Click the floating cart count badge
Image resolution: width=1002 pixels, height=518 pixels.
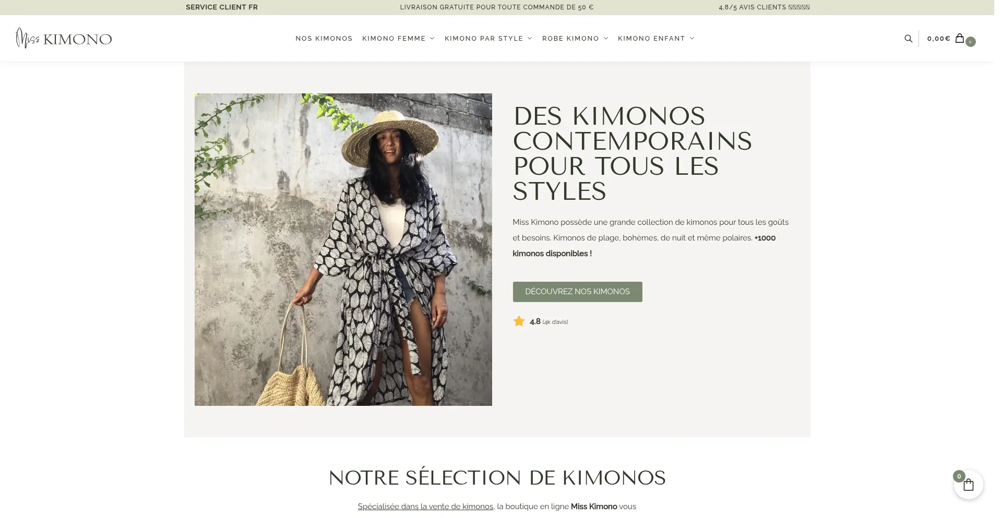tap(959, 476)
